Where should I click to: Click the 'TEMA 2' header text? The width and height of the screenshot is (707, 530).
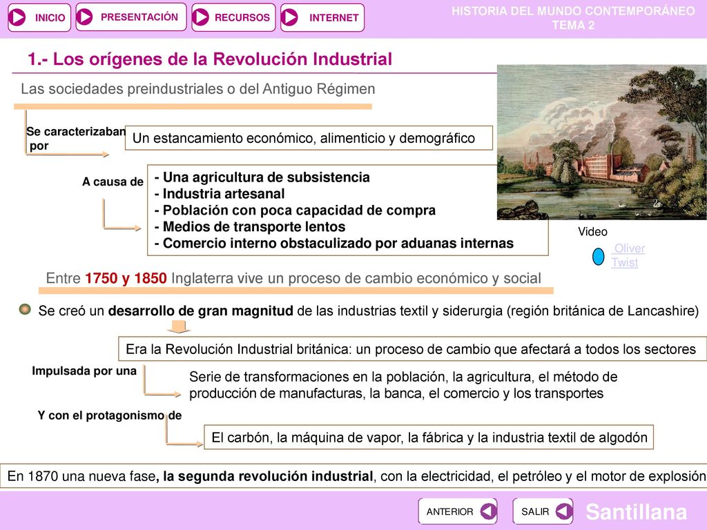pyautogui.click(x=573, y=26)
